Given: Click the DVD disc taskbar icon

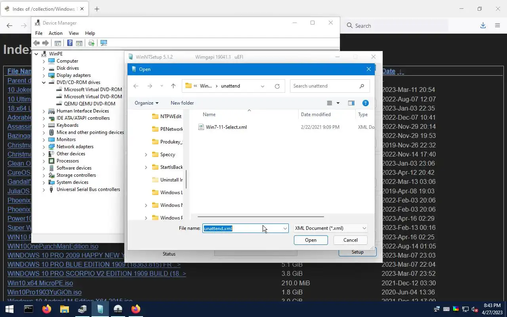Looking at the screenshot, I should 118,309.
